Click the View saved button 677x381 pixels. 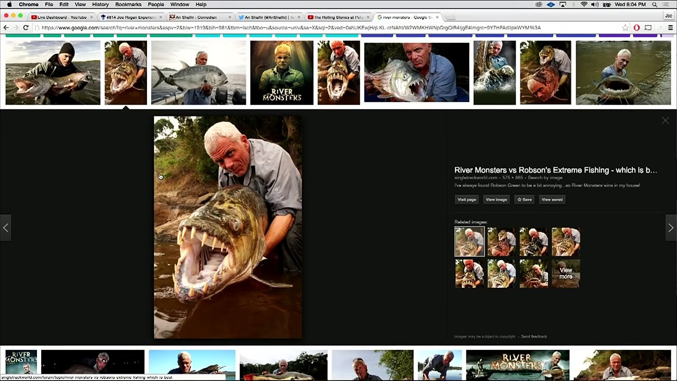(x=552, y=199)
